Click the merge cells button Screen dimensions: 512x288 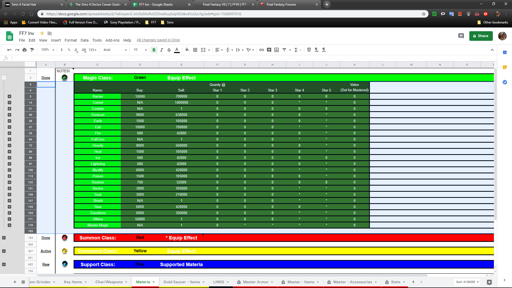[203, 50]
